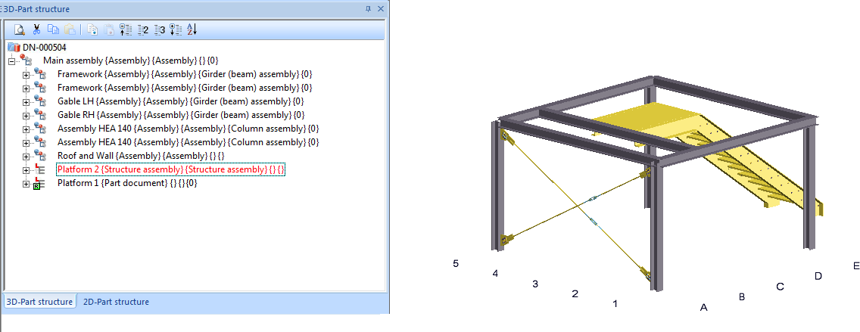This screenshot has height=332, width=860.
Task: Click grid label C in the 3D view
Action: [x=780, y=287]
